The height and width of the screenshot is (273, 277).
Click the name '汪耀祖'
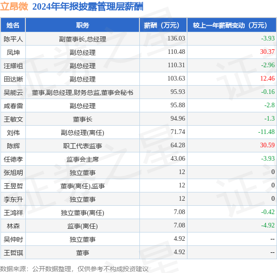[13, 66]
